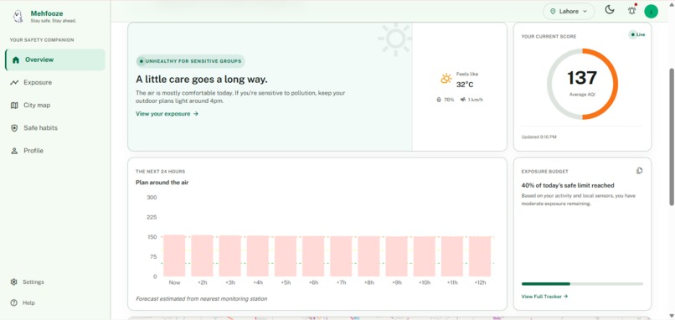
Task: Click the Settings gear icon
Action: pyautogui.click(x=13, y=282)
